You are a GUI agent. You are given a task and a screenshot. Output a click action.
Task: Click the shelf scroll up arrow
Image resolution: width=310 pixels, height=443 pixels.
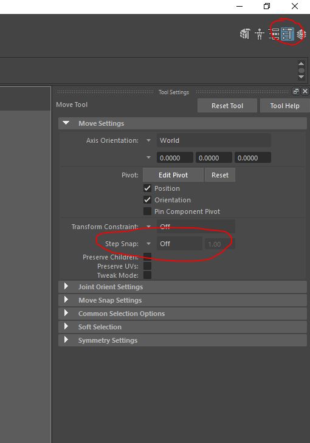point(301,64)
